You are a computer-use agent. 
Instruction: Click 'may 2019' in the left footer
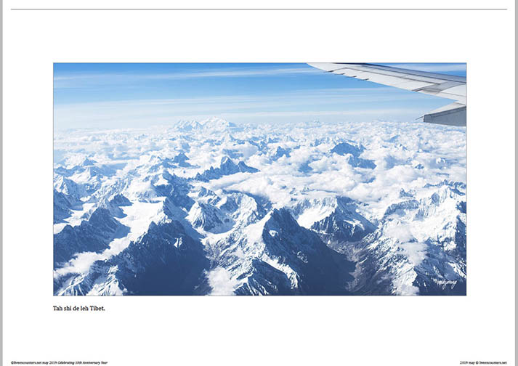click(50, 362)
